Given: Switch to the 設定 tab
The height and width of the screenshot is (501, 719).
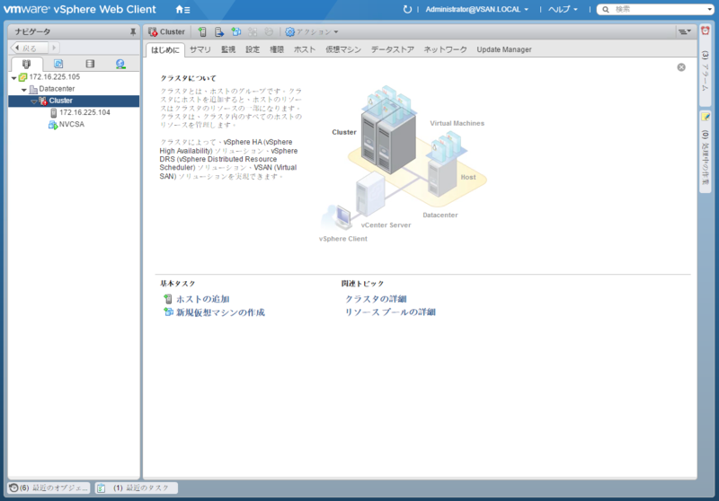Looking at the screenshot, I should [253, 49].
